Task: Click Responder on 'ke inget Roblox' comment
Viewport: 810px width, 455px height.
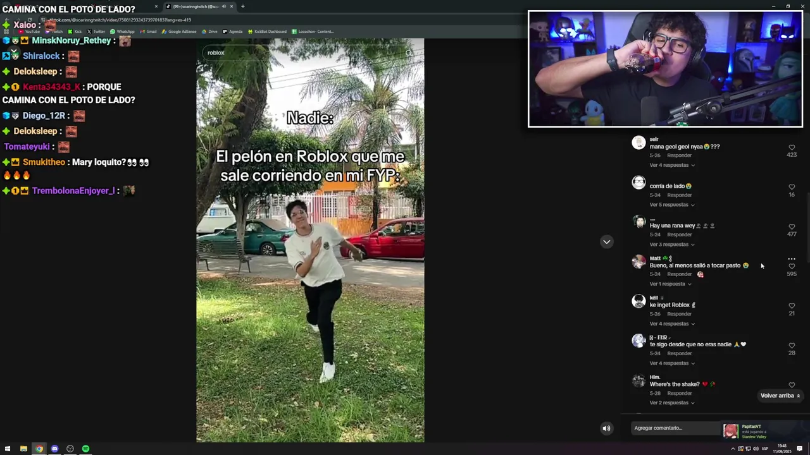Action: tap(679, 314)
